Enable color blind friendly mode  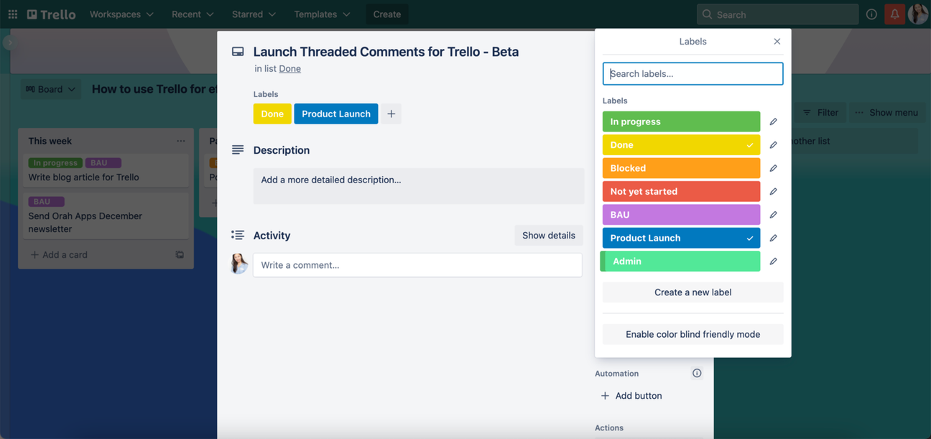(x=693, y=334)
